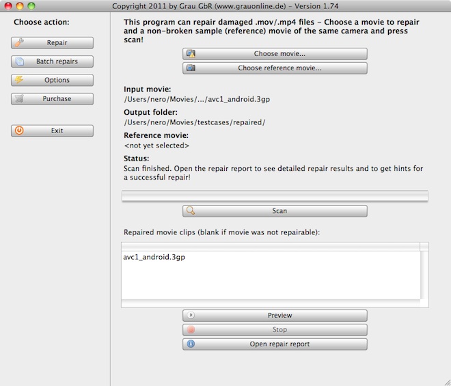Image resolution: width=451 pixels, height=386 pixels.
Task: Click the scan progress bar
Action: click(x=275, y=196)
